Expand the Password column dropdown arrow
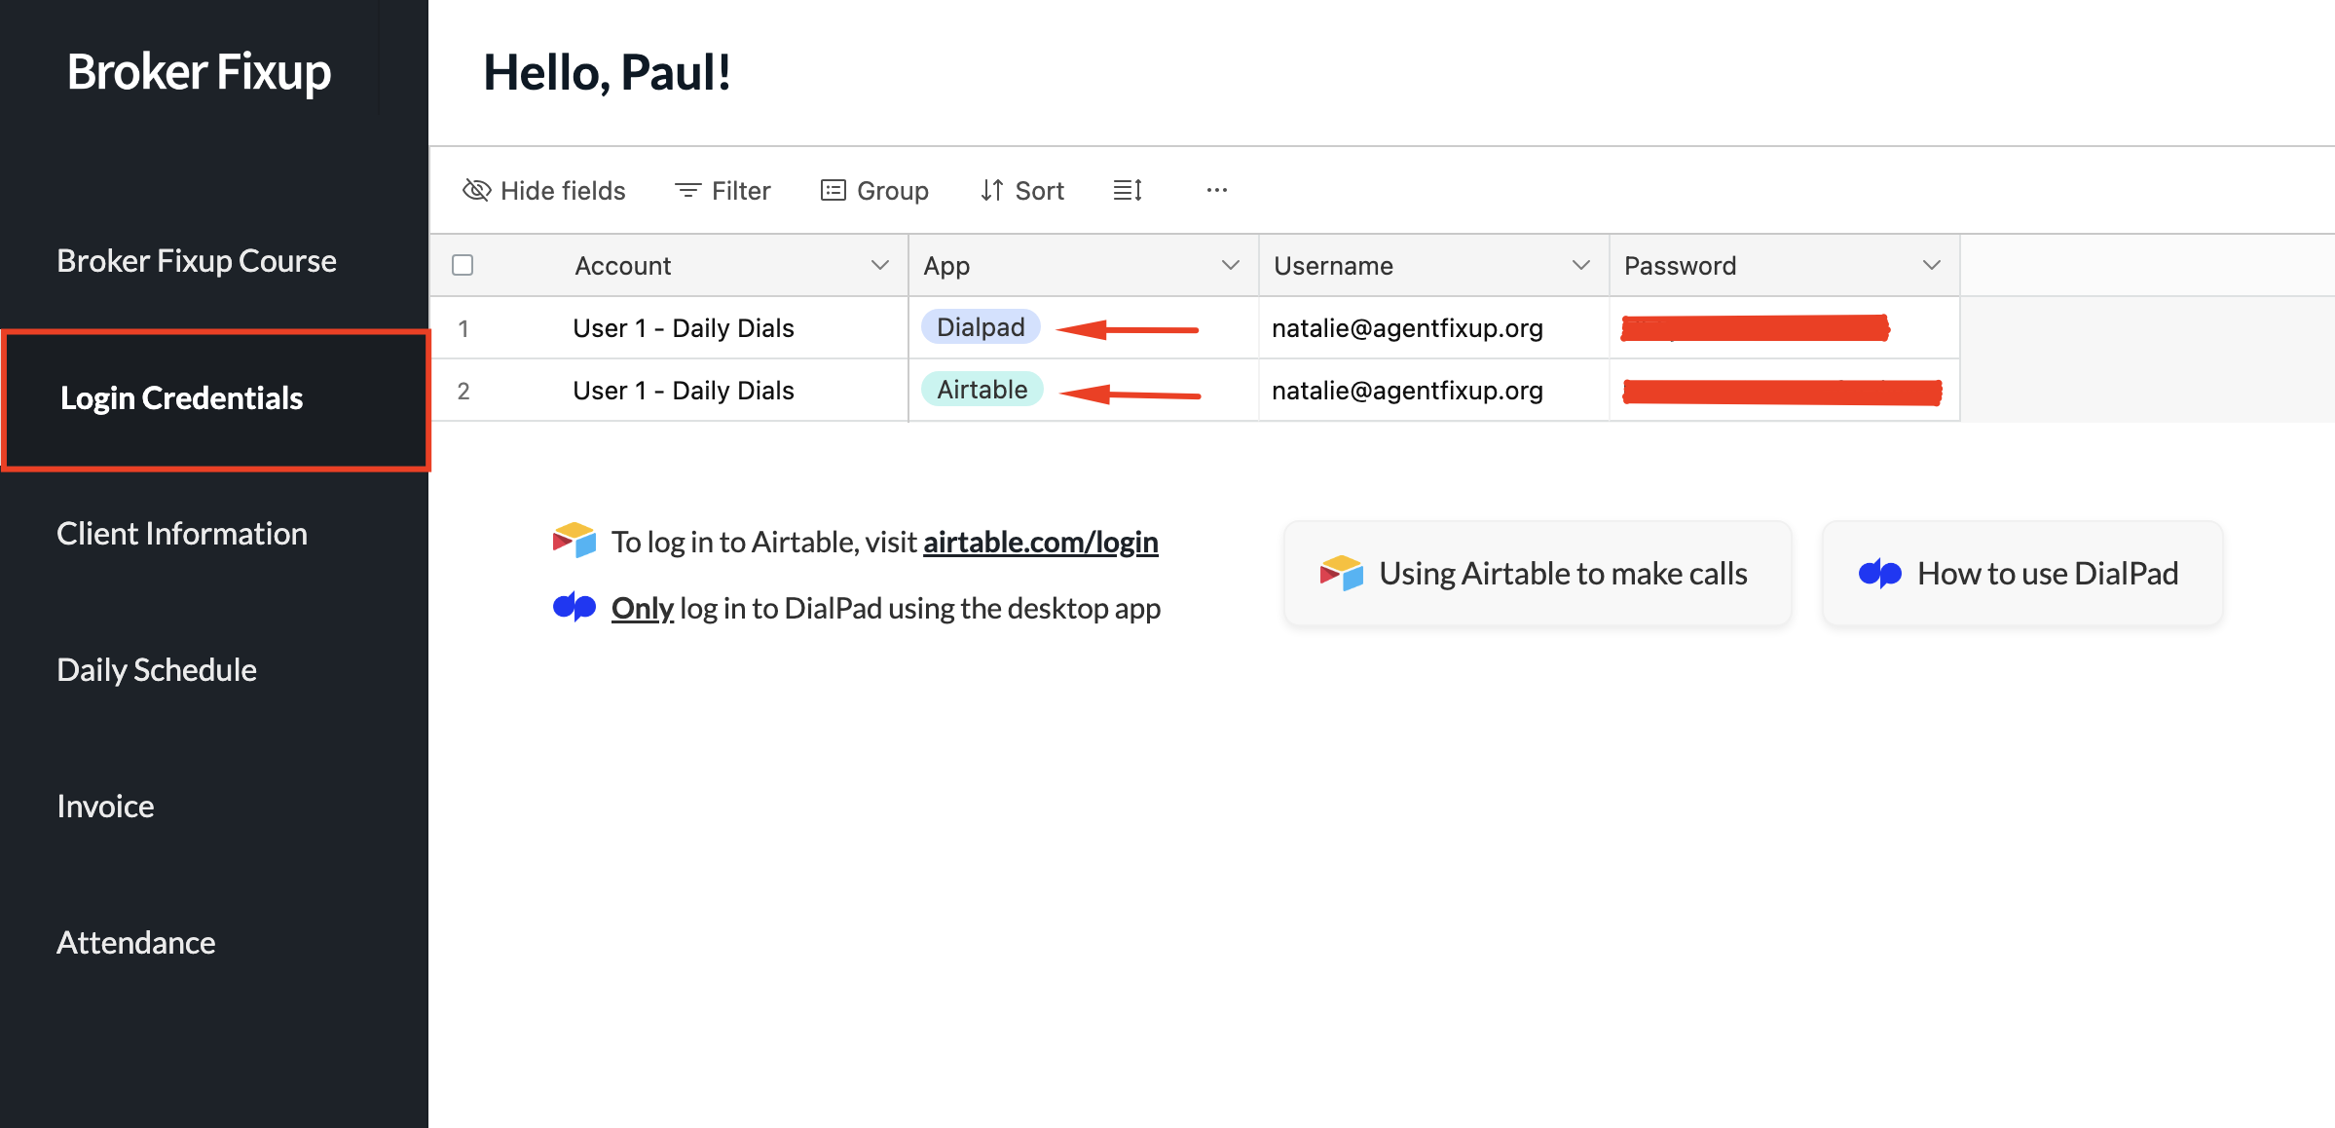 coord(1931,265)
